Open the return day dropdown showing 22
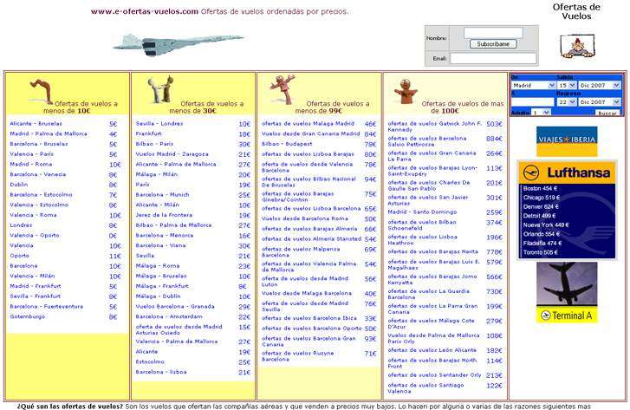The image size is (630, 410). point(567,102)
